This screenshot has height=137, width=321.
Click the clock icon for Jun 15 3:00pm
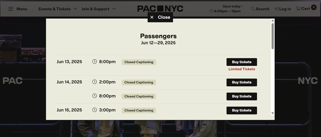tap(94, 110)
